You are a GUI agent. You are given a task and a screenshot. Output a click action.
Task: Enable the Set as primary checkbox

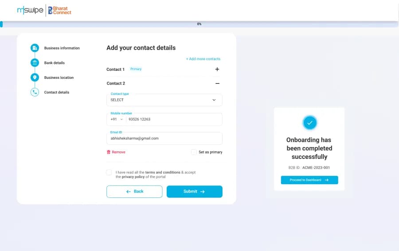pyautogui.click(x=194, y=152)
